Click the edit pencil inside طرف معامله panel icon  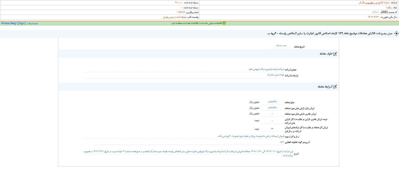pyautogui.click(x=335, y=54)
